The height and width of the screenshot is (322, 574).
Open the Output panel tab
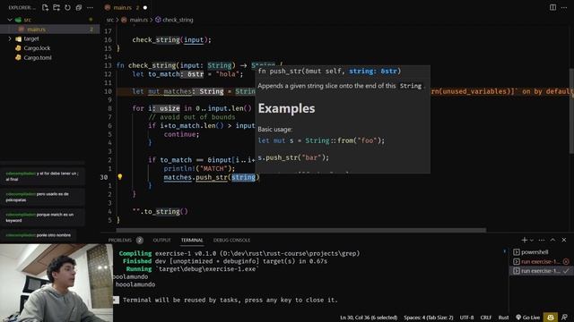point(161,240)
